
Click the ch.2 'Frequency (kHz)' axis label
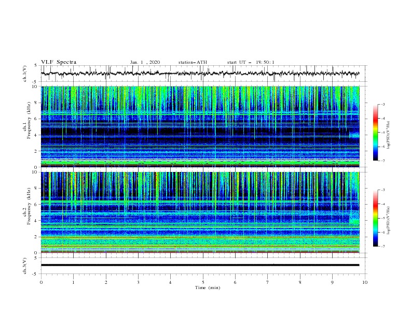pyautogui.click(x=29, y=206)
